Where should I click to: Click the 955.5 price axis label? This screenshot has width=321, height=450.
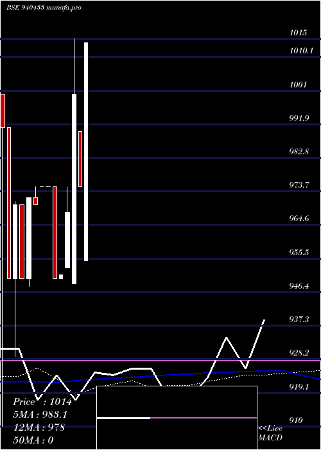299,253
